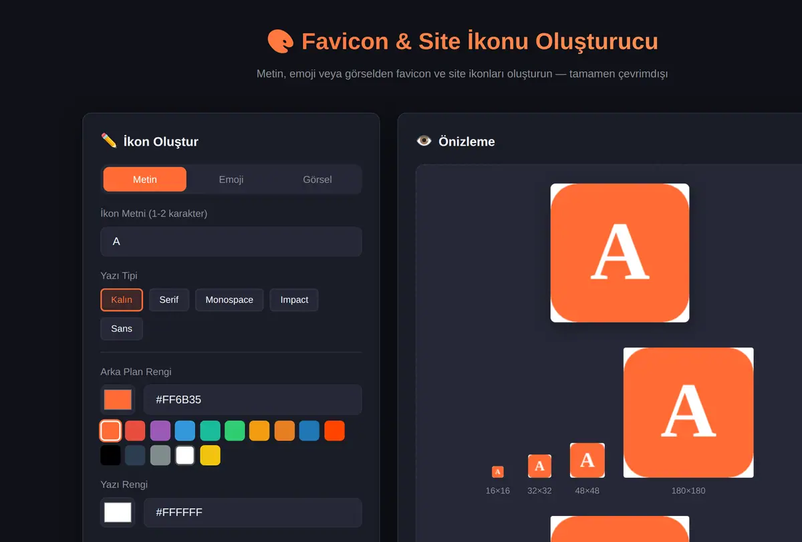The image size is (802, 542).
Task: Select the Impact font style
Action: click(x=294, y=299)
